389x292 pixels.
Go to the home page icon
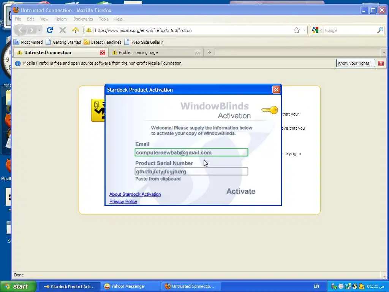tap(76, 30)
